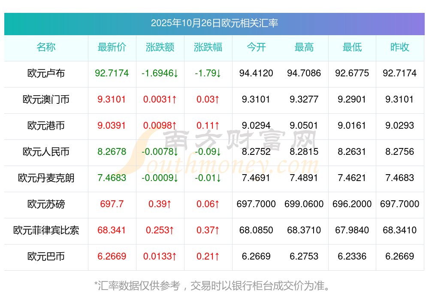Click opening price 94.4120

coord(256,73)
